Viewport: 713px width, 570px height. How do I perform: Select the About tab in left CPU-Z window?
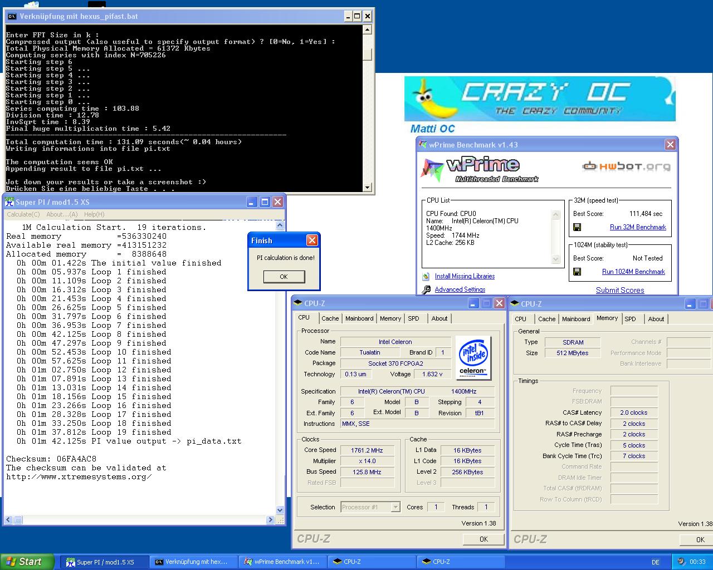[439, 318]
